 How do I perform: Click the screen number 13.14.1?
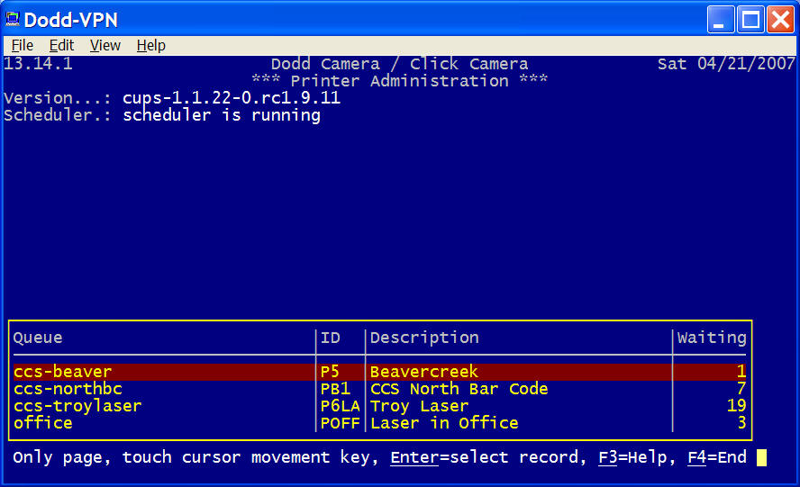click(x=38, y=64)
